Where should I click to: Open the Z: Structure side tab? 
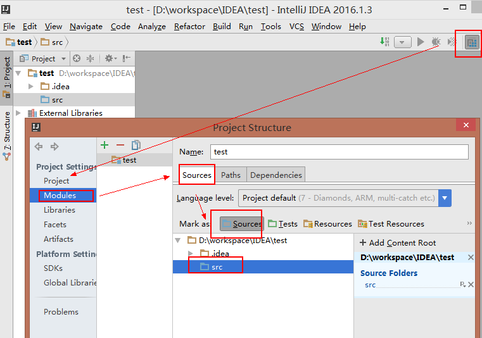[x=7, y=135]
